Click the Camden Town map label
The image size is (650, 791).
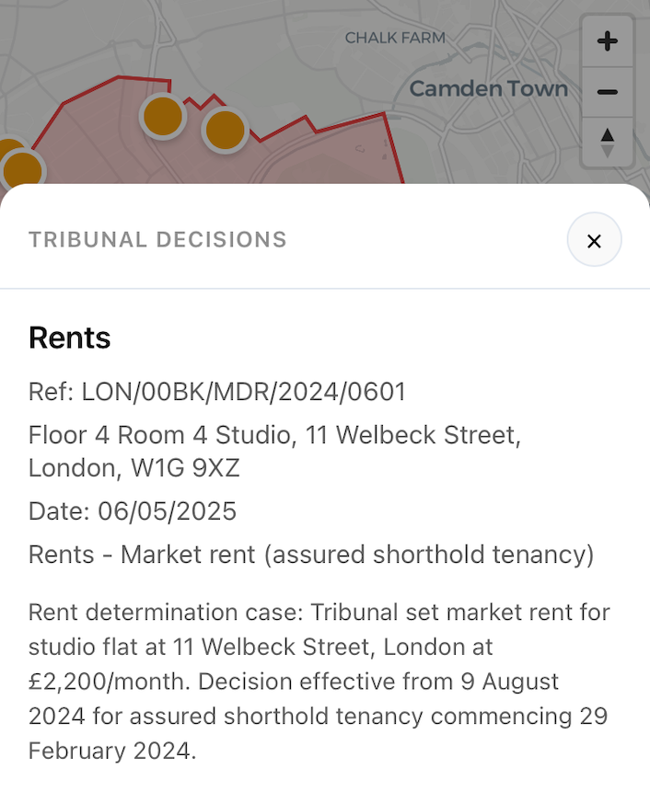(x=488, y=88)
